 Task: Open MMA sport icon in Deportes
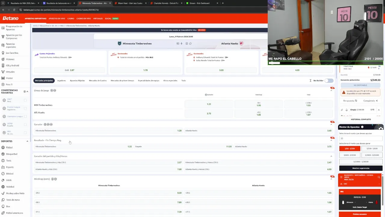[x=3, y=180]
